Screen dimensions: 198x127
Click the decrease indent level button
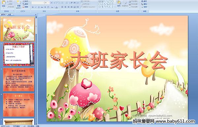72,3
